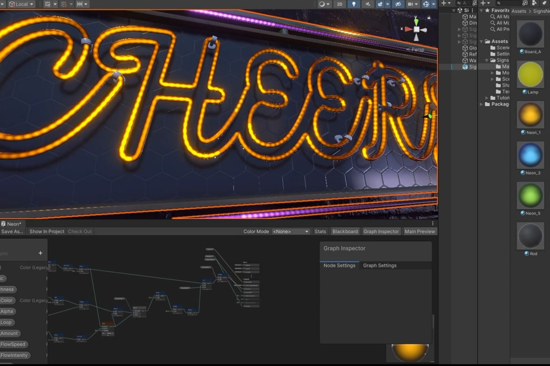Click the All Pre favorites search
This screenshot has height=366, width=550.
pyautogui.click(x=500, y=29)
